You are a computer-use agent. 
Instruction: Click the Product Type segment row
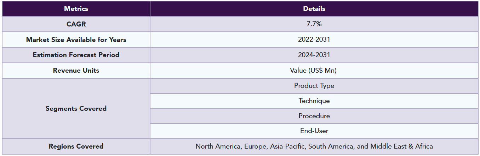click(314, 86)
